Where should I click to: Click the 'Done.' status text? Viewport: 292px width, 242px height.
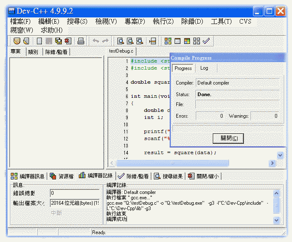pyautogui.click(x=204, y=94)
